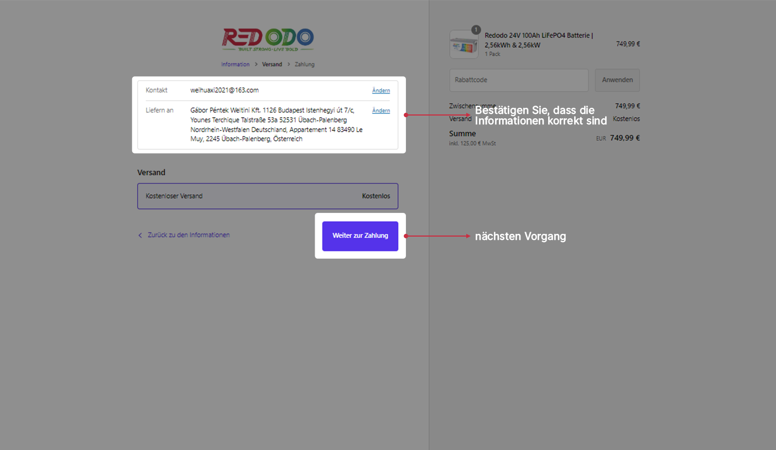This screenshot has height=450, width=776.
Task: Click Ändern next to the Kontakt email
Action: [381, 91]
